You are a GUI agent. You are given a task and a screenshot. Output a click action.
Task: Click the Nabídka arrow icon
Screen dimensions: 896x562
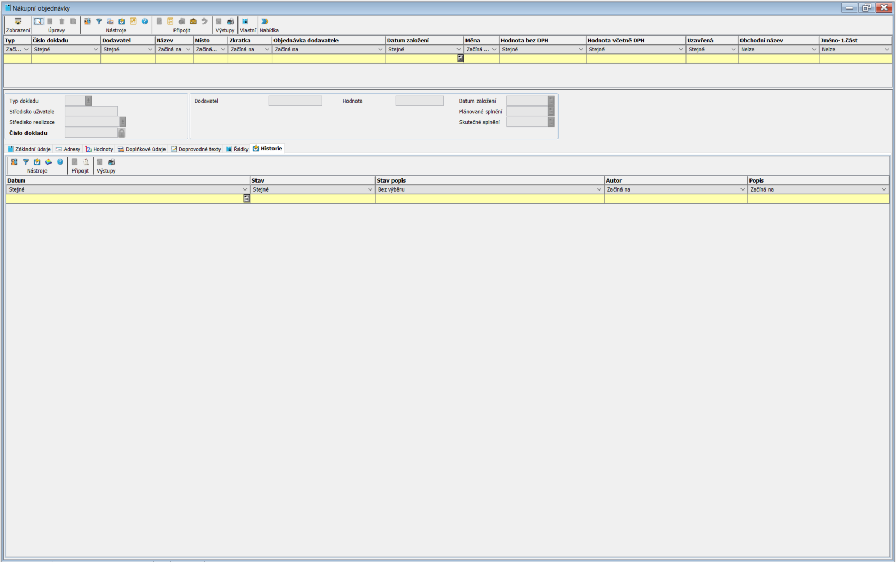pos(265,22)
